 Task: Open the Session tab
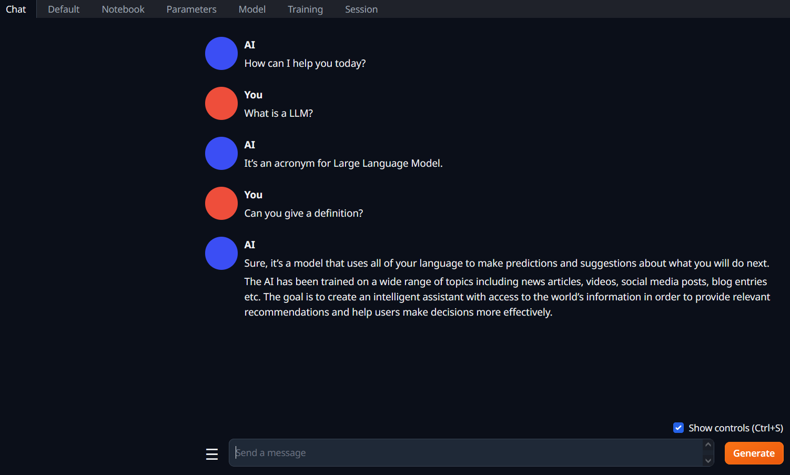point(361,9)
